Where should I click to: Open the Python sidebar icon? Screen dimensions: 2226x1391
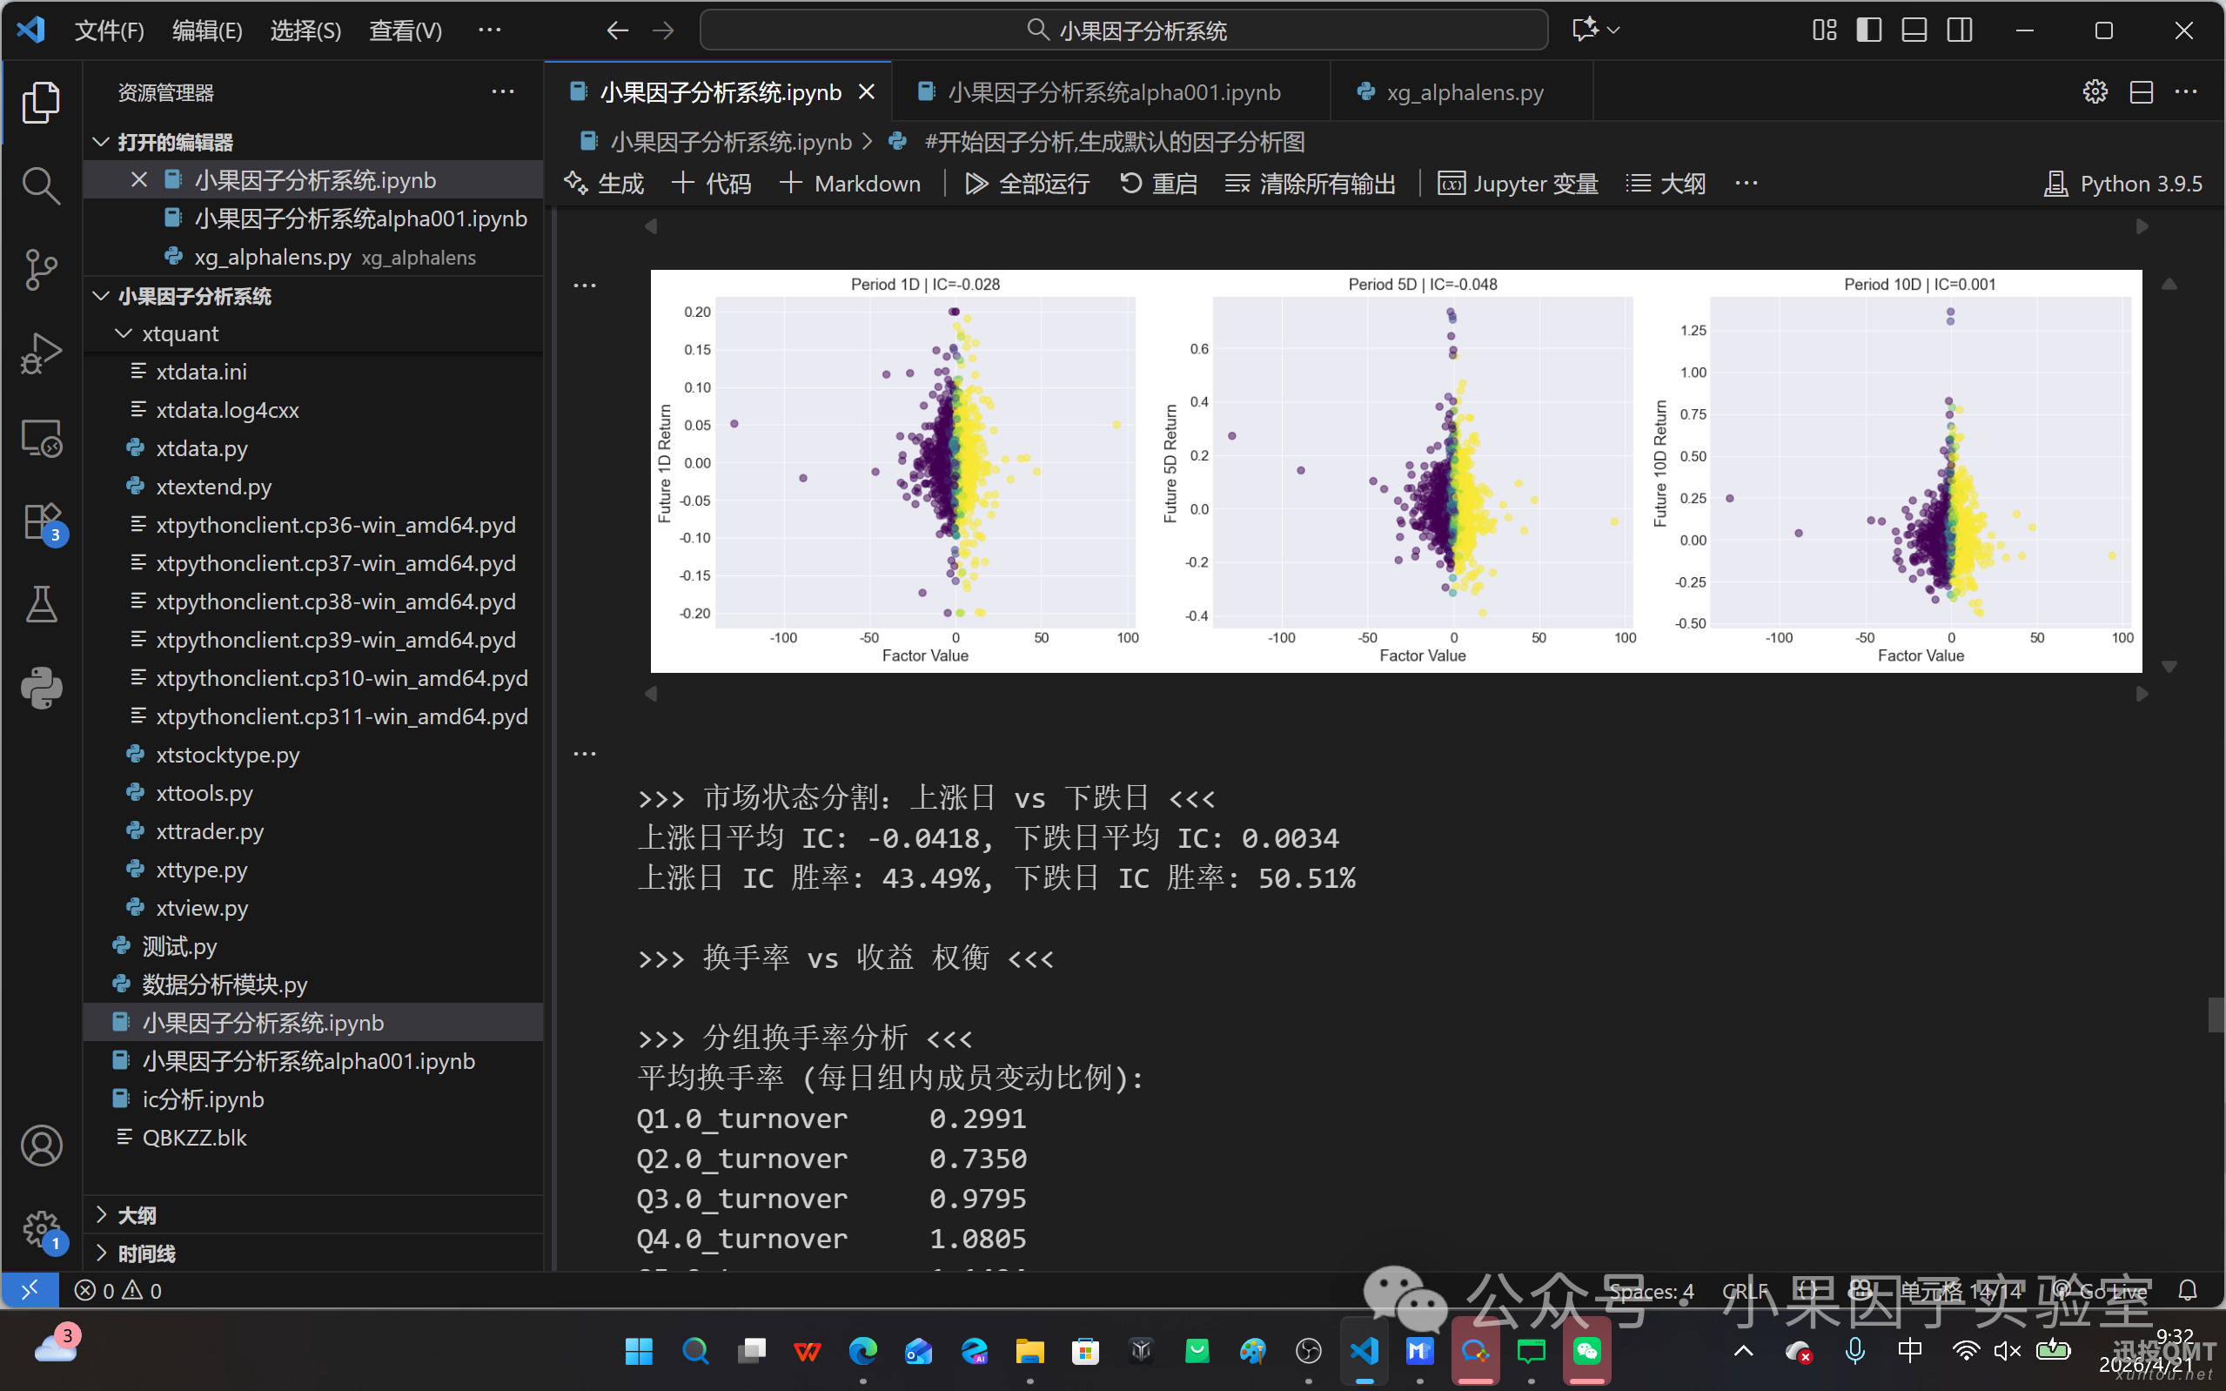[x=40, y=687]
